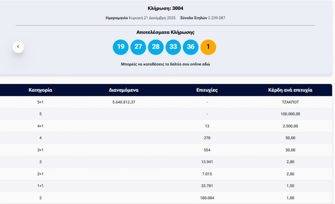Click the left navigation chevron arrow
This screenshot has height=204, width=335.
coord(18,46)
